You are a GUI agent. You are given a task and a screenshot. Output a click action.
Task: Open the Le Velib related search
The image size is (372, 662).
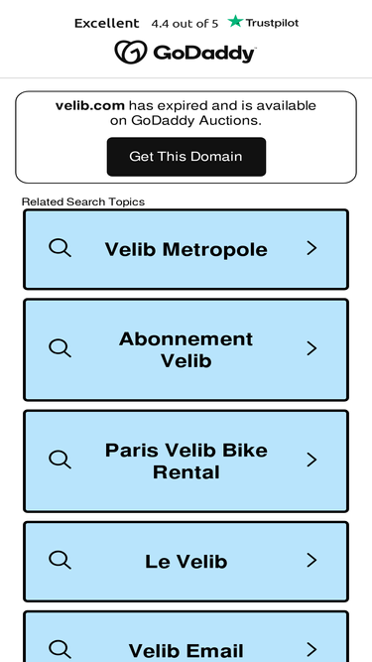tap(186, 562)
